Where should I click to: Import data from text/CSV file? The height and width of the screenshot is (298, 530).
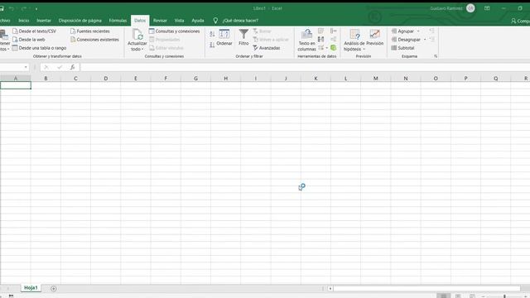point(34,31)
